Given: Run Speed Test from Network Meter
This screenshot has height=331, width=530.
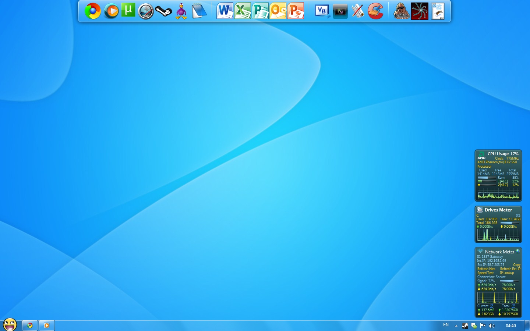Looking at the screenshot, I should pos(485,273).
